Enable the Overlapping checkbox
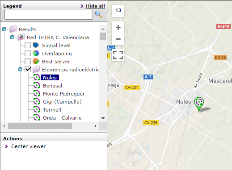The image size is (232, 170). coord(28,53)
